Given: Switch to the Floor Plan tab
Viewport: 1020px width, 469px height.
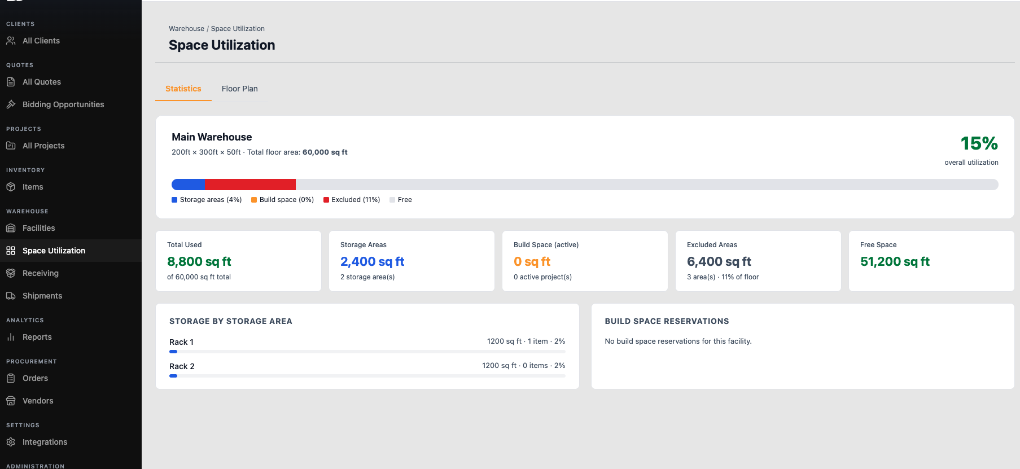Looking at the screenshot, I should [239, 89].
